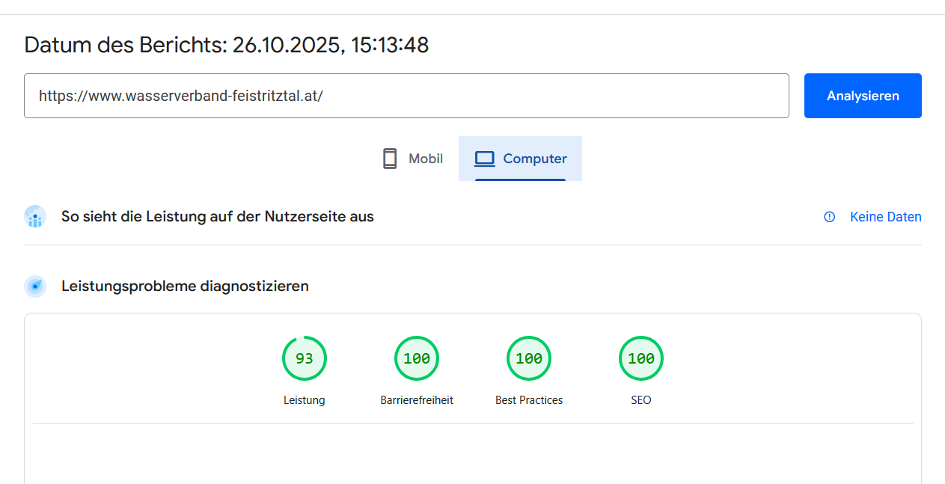Image resolution: width=945 pixels, height=484 pixels.
Task: Click the heading 'So sieht die Leistung auf der Nutzerseite aus'
Action: pyautogui.click(x=217, y=217)
